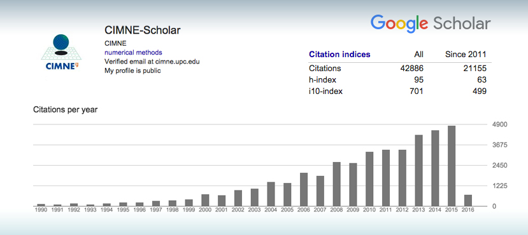Select the 2000 citations bar
528x235 pixels.
point(206,200)
